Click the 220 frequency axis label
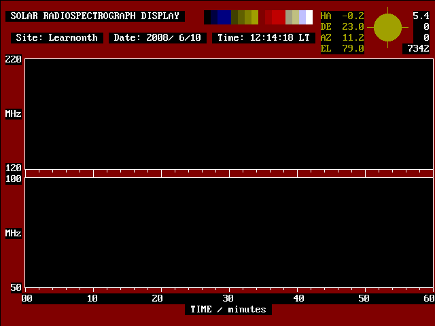 [14, 59]
